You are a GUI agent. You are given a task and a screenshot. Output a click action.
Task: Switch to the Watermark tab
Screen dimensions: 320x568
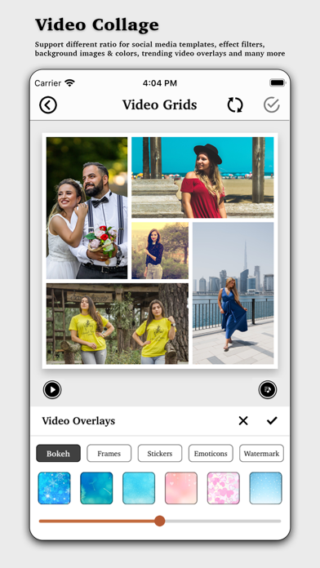tap(262, 453)
